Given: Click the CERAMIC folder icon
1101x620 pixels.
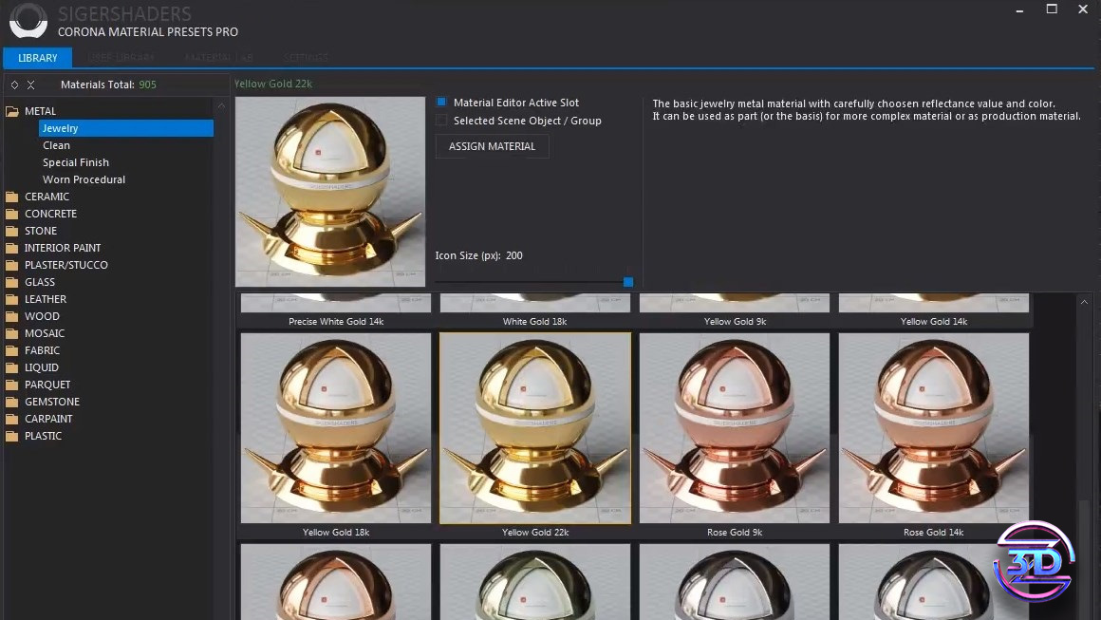Looking at the screenshot, I should (x=12, y=197).
